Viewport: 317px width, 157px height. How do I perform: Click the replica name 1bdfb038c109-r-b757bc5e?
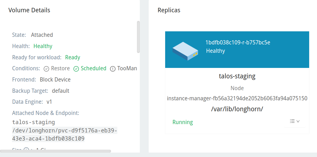238,43
